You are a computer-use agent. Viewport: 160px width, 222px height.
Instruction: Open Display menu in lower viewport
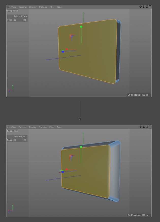[x=33, y=127]
